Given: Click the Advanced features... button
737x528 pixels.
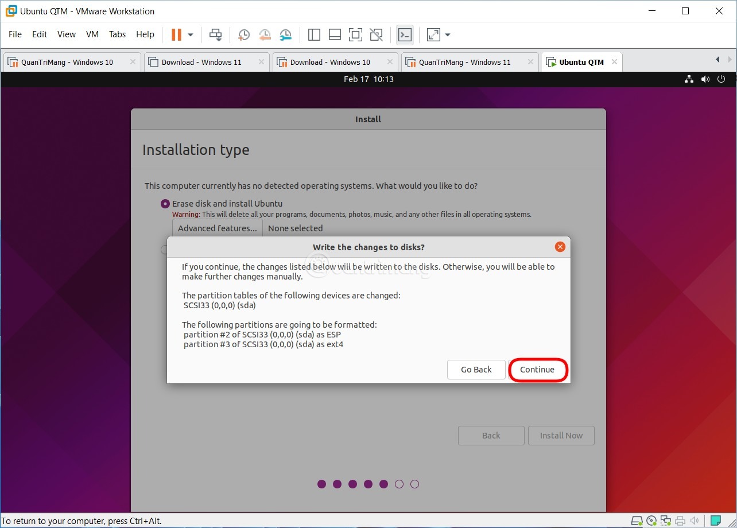Looking at the screenshot, I should click(218, 228).
